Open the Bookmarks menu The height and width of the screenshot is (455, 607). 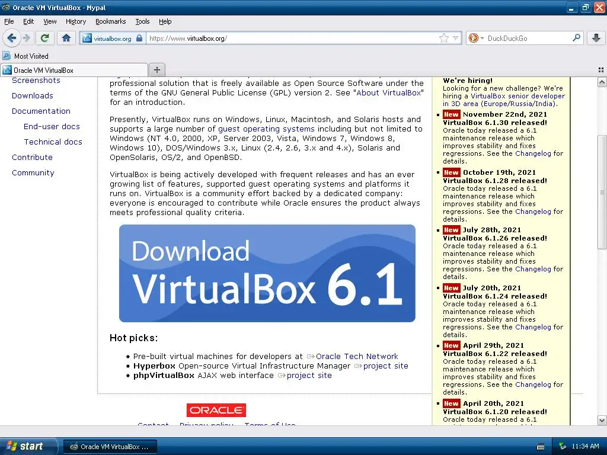[x=110, y=21]
